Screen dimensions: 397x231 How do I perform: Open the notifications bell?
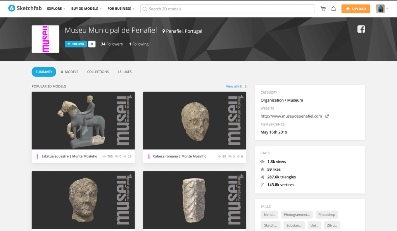coord(333,9)
